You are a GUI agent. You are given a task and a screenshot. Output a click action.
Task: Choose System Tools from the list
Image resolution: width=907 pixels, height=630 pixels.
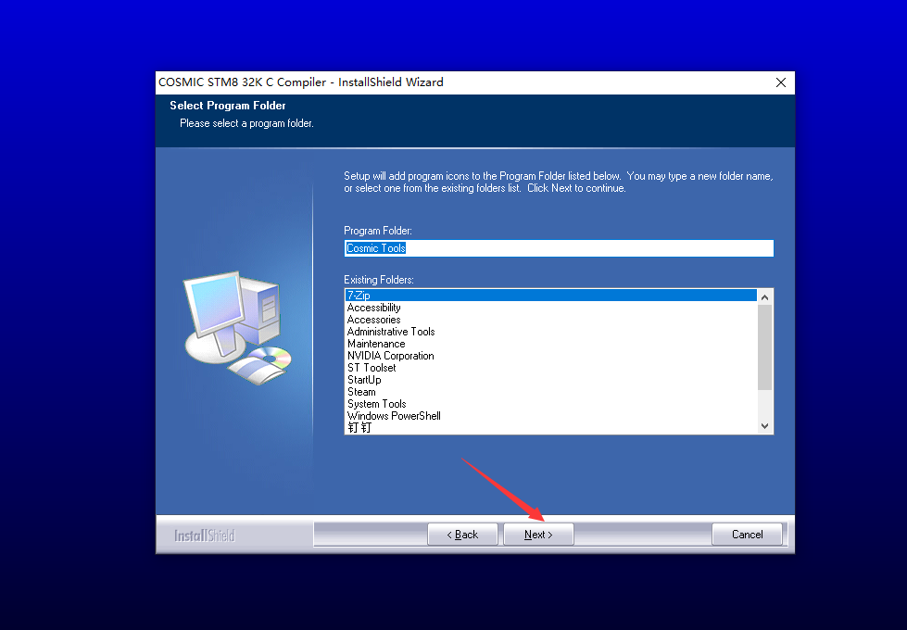(550, 404)
